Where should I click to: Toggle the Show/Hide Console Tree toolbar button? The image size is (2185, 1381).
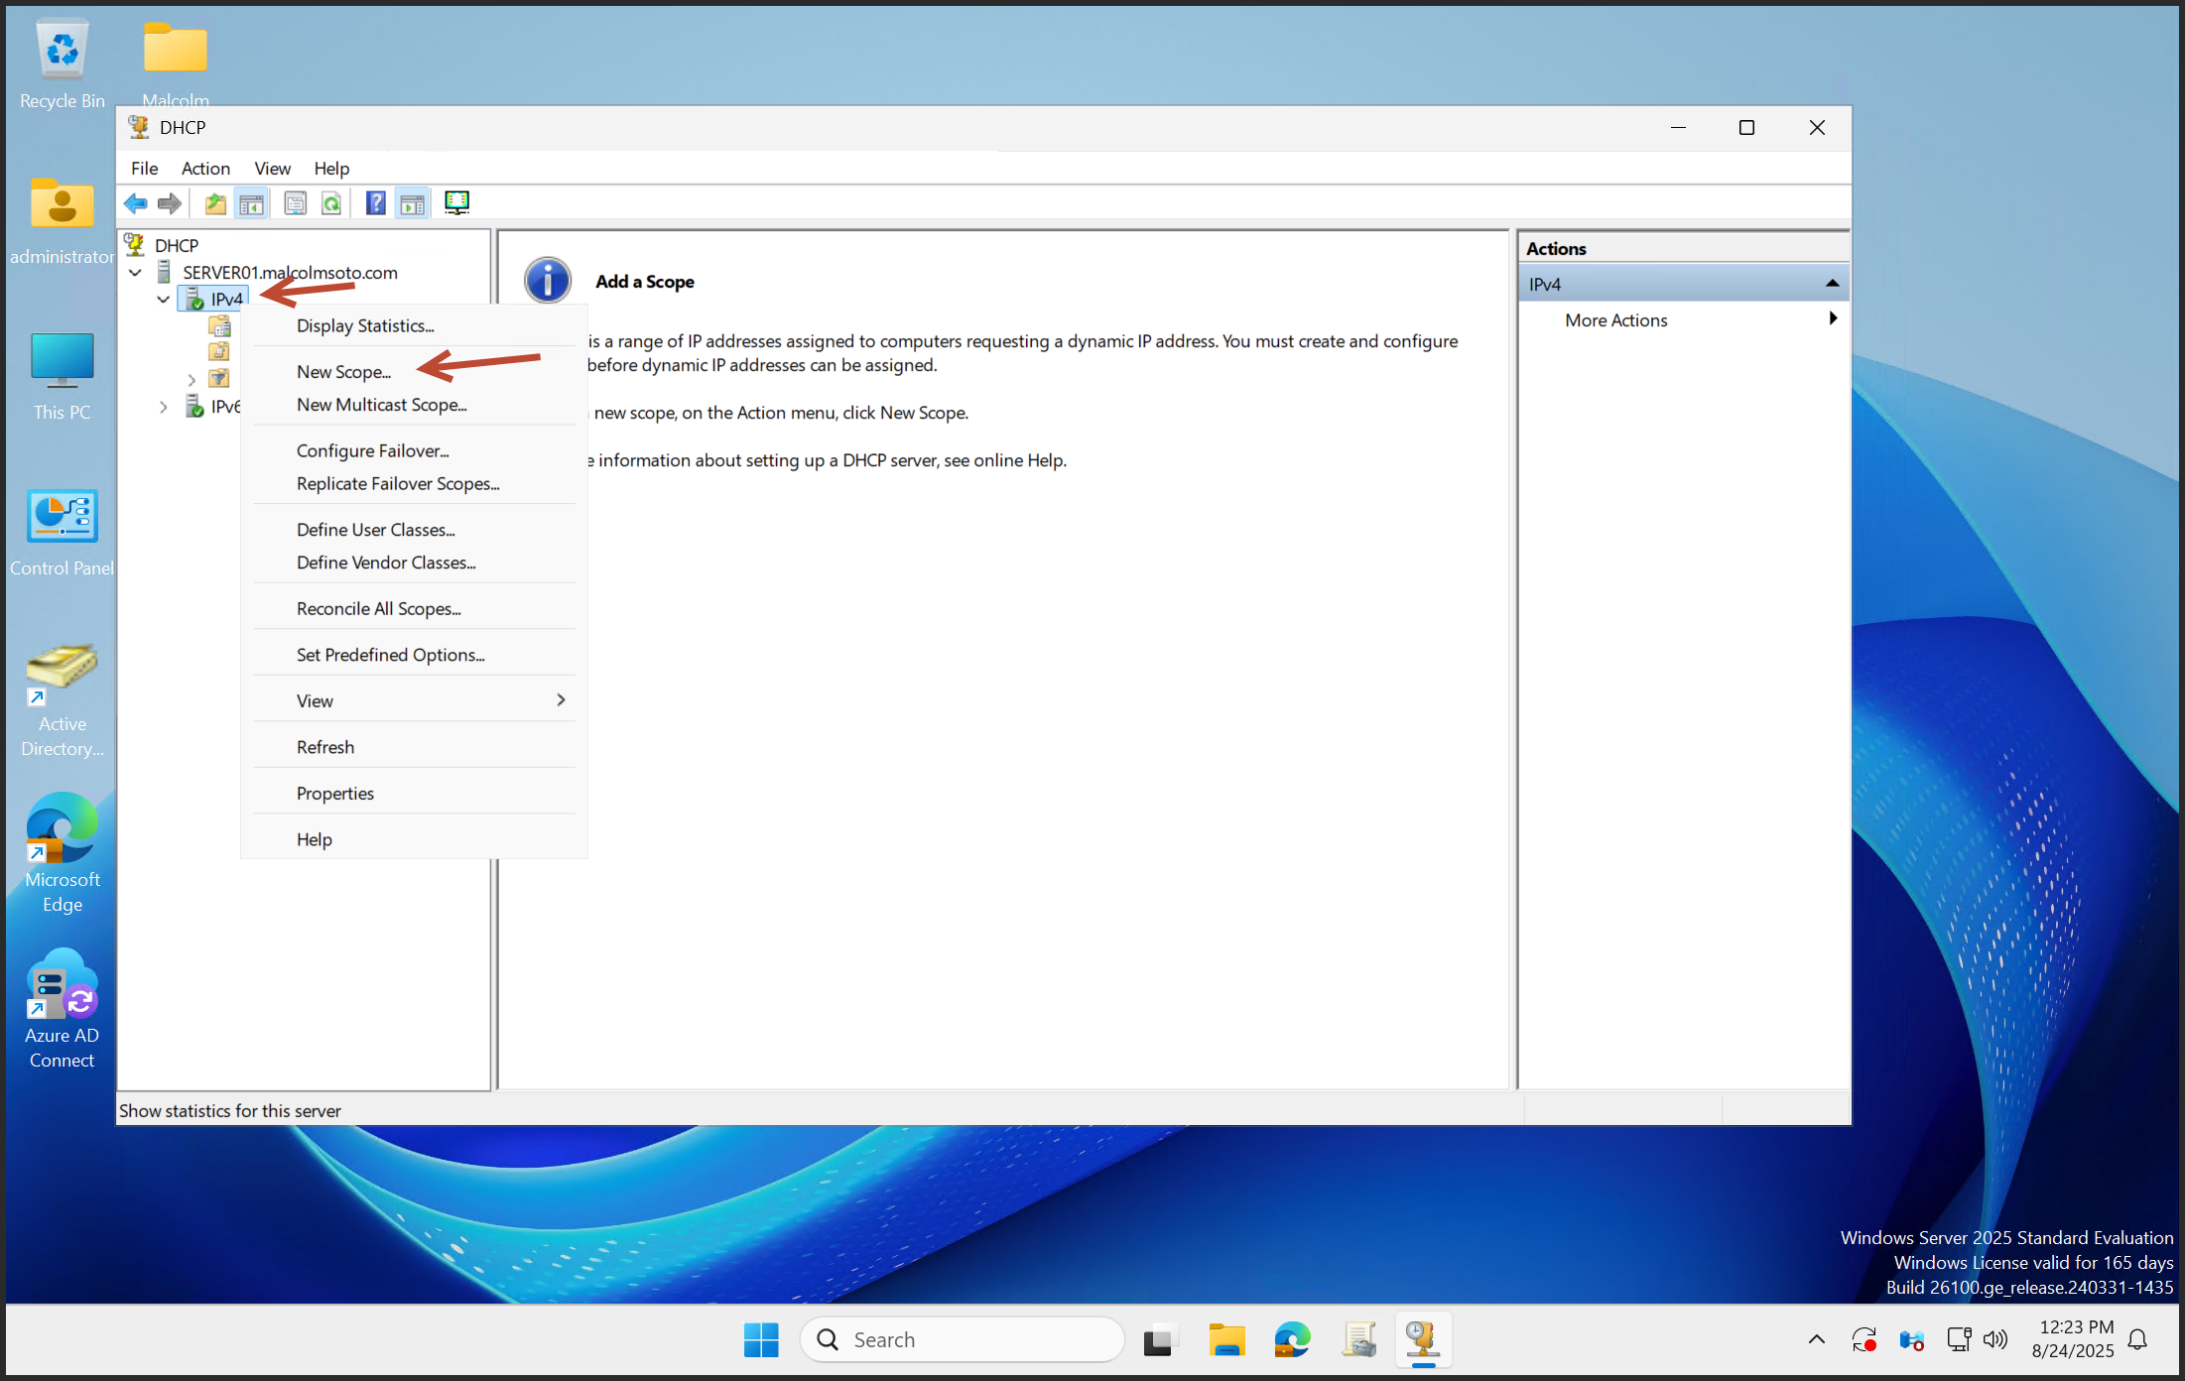pyautogui.click(x=252, y=203)
